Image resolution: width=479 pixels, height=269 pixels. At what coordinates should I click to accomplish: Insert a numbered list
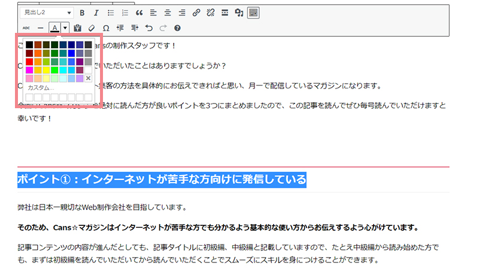pyautogui.click(x=125, y=13)
